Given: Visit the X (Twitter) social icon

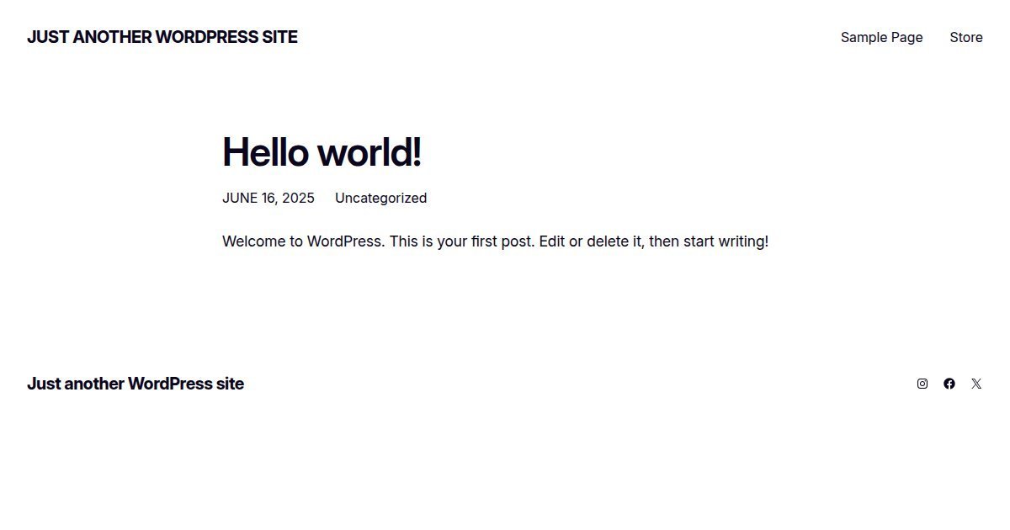Looking at the screenshot, I should 976,384.
